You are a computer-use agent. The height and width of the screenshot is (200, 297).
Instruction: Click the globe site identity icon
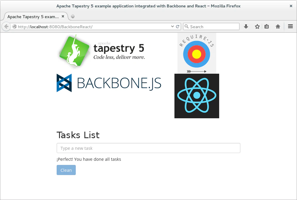tap(15, 27)
